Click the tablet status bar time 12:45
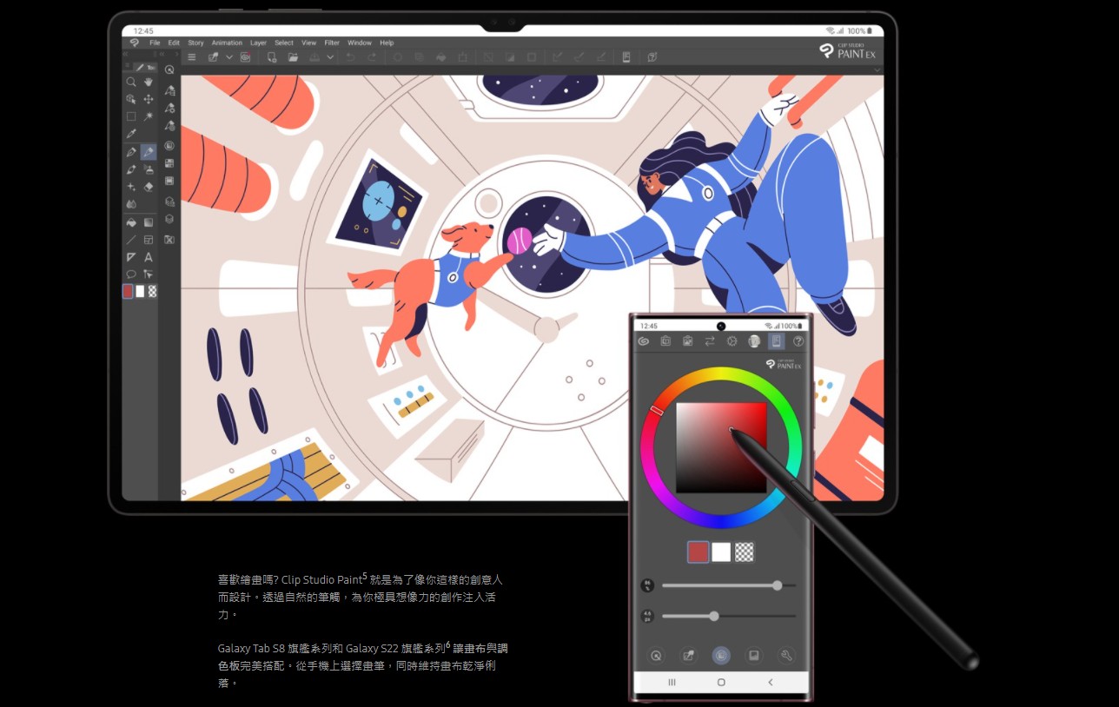 143,30
